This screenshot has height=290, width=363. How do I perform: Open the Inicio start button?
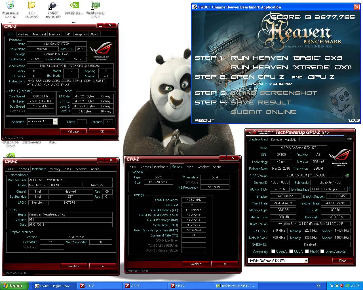(14, 286)
